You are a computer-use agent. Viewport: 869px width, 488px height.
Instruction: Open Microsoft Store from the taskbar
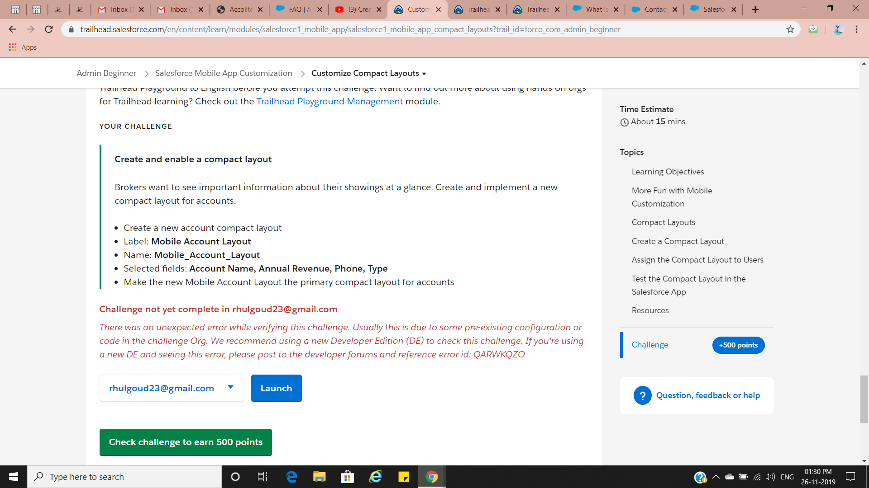[x=347, y=477]
